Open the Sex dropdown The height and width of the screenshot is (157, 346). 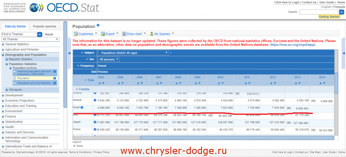(x=109, y=59)
